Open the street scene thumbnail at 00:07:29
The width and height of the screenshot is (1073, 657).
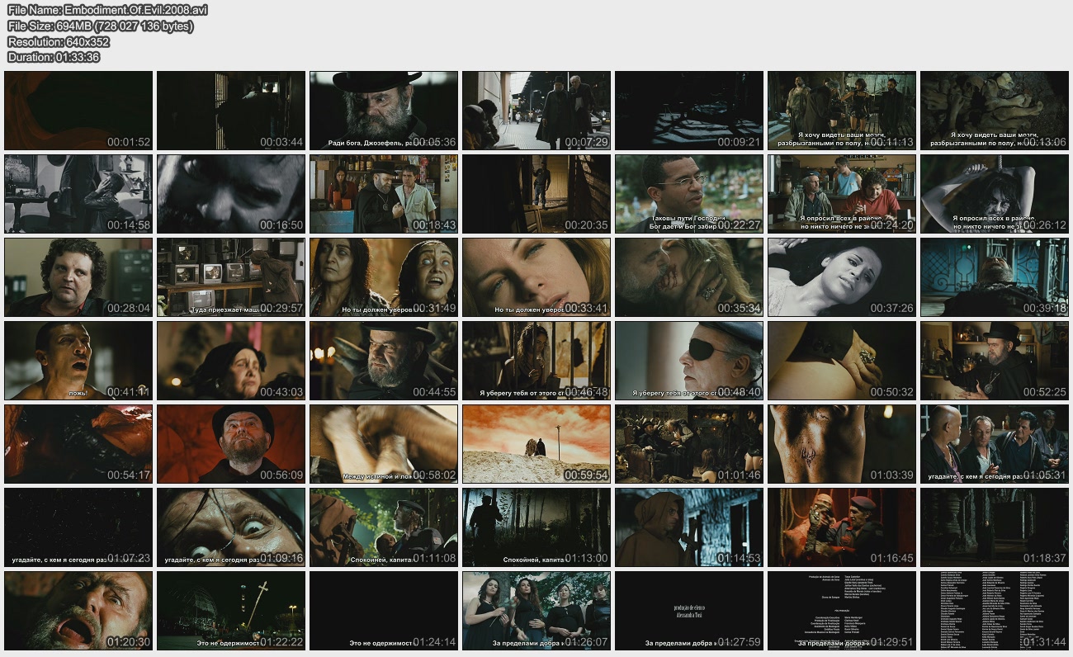(x=536, y=110)
